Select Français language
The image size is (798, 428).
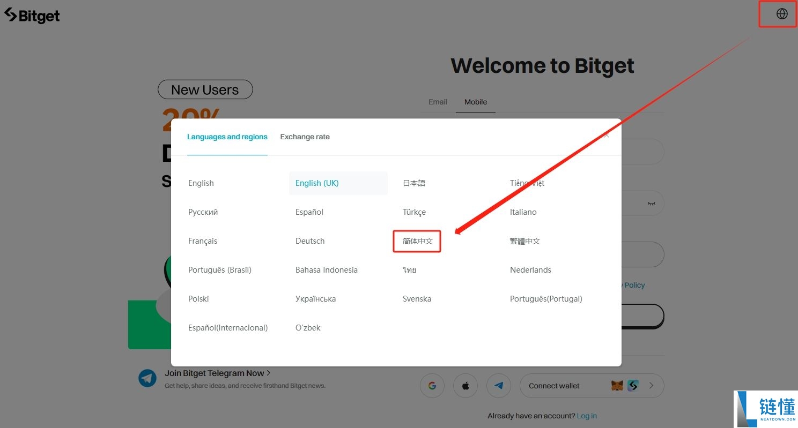[203, 241]
